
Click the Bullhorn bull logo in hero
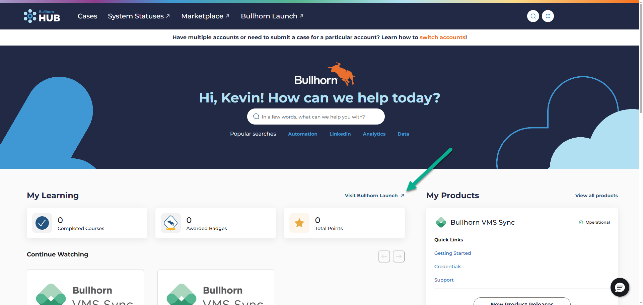(x=325, y=74)
